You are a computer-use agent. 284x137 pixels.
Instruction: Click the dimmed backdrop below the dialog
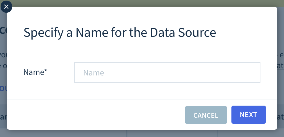(145, 133)
